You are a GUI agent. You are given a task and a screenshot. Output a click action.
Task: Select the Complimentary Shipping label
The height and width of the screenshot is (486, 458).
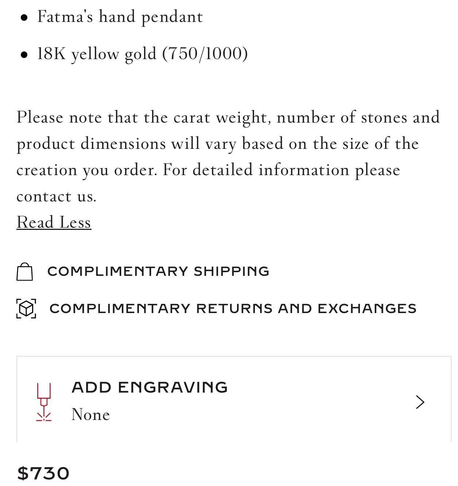(x=158, y=271)
